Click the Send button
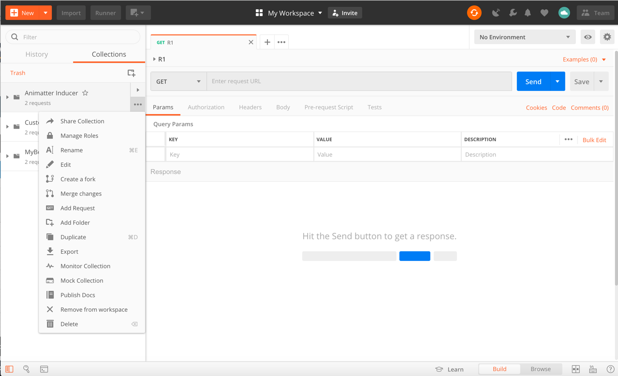Image resolution: width=618 pixels, height=376 pixels. [533, 81]
